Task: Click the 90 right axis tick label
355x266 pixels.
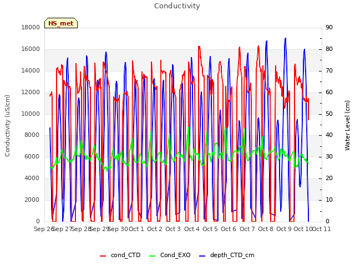Action: [329, 27]
